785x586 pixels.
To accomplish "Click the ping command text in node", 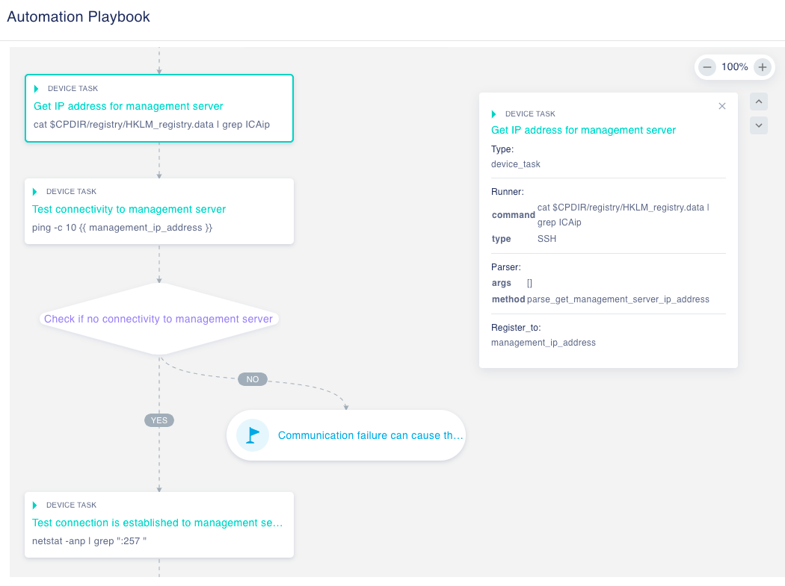I will tap(123, 227).
